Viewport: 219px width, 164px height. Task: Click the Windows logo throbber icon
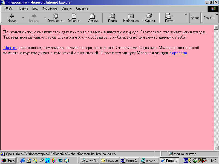coord(213,9)
